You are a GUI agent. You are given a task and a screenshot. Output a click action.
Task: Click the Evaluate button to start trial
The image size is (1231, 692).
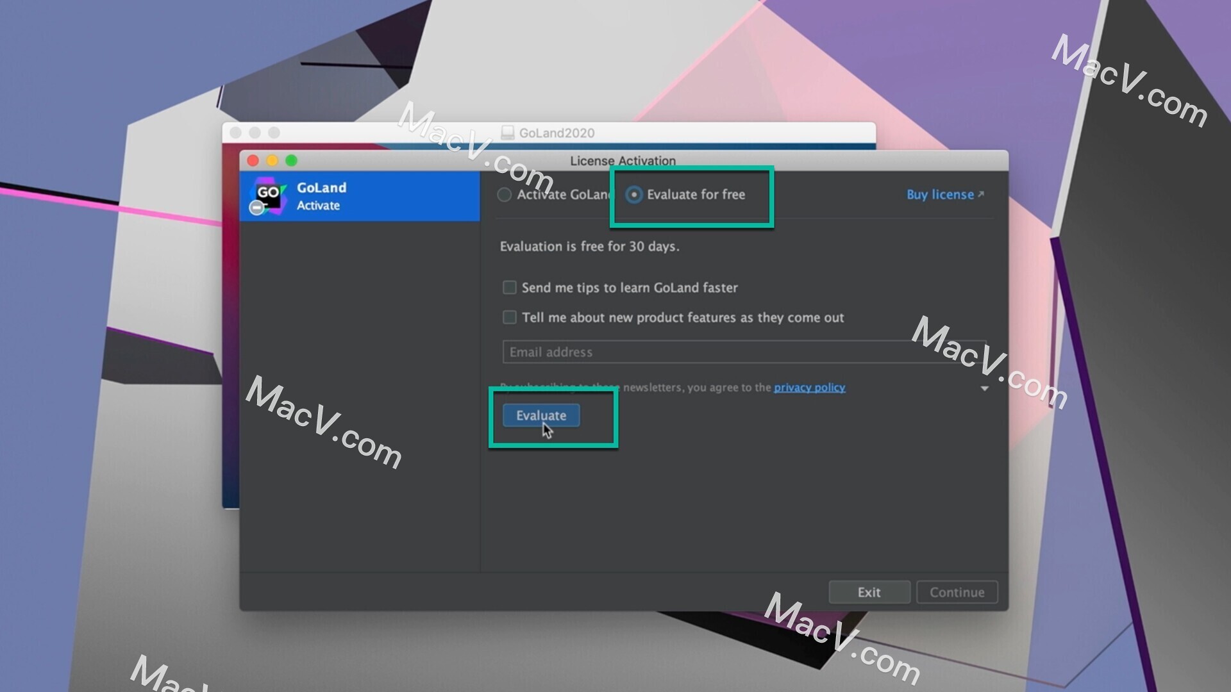[x=540, y=415]
